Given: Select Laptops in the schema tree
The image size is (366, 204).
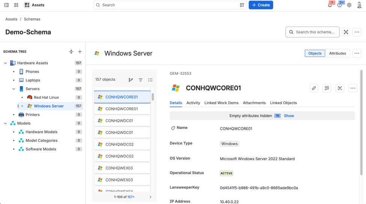Looking at the screenshot, I should [x=33, y=80].
